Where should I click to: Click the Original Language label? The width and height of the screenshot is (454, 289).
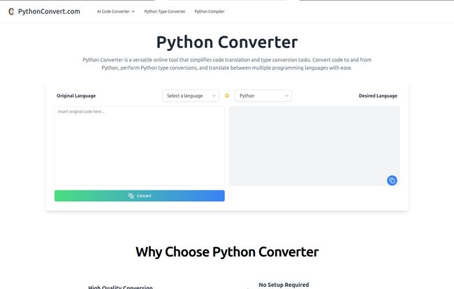(76, 96)
